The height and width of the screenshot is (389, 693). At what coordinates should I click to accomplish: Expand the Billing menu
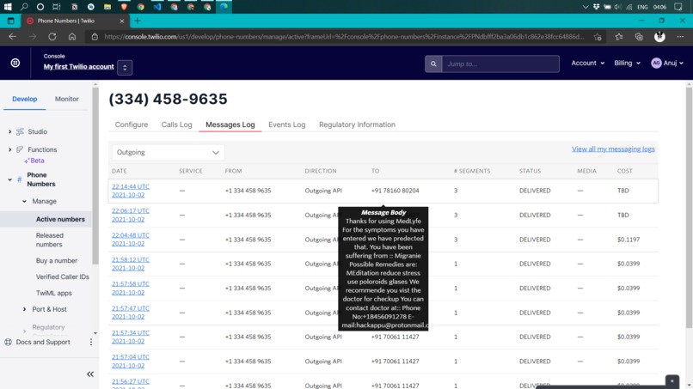pos(627,64)
